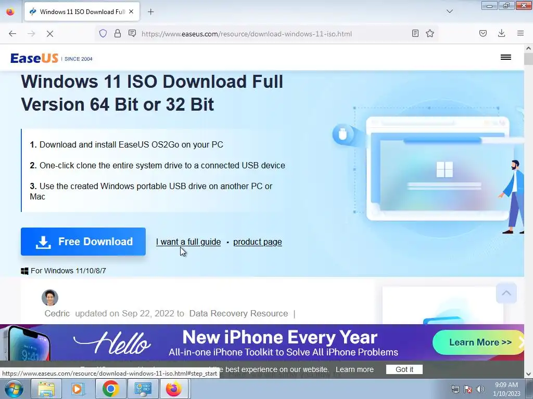
Task: Click the Firefox taskbar icon
Action: pyautogui.click(x=174, y=389)
